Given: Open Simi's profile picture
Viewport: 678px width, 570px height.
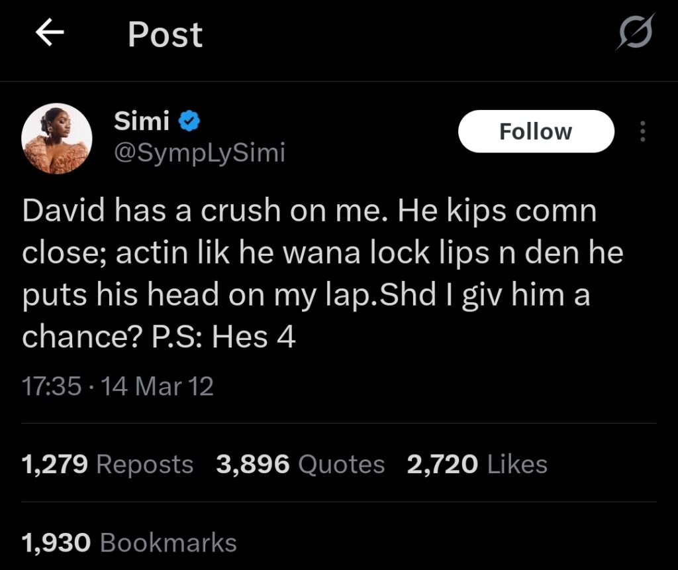Looking at the screenshot, I should point(56,139).
